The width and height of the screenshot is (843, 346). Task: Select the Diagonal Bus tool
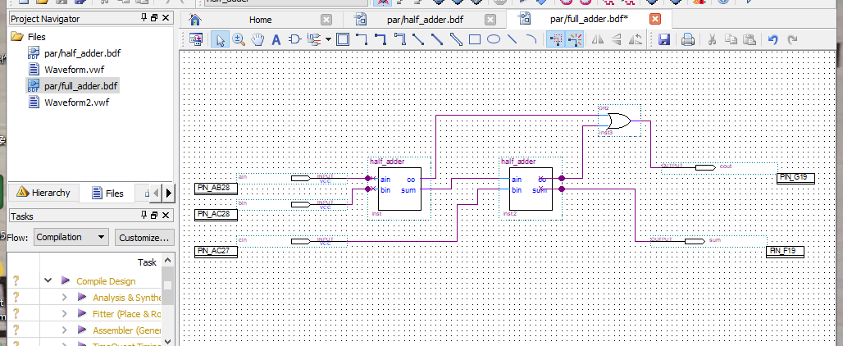[437, 39]
